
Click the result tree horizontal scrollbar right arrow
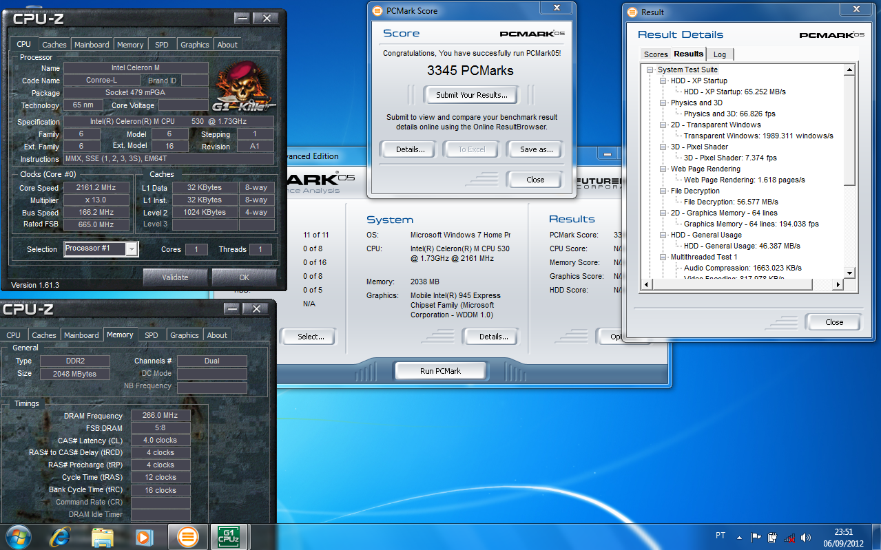click(x=838, y=284)
